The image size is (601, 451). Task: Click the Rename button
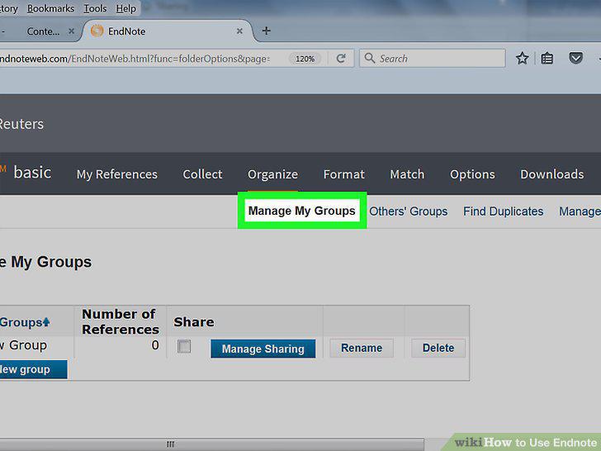(x=362, y=348)
